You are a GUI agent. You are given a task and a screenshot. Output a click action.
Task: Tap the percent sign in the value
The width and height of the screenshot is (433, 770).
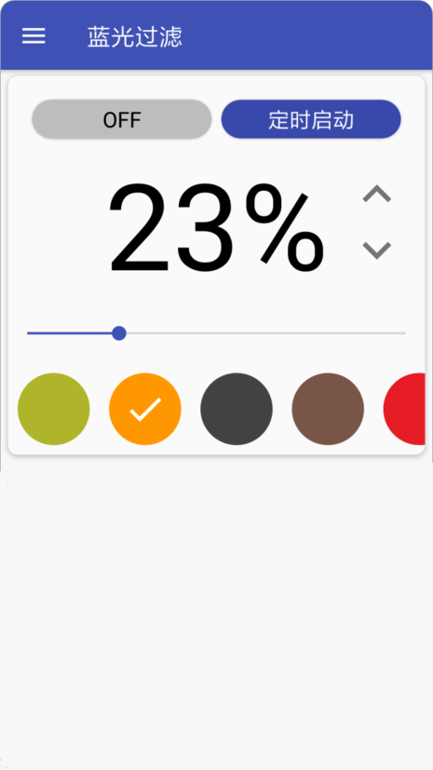tap(285, 228)
